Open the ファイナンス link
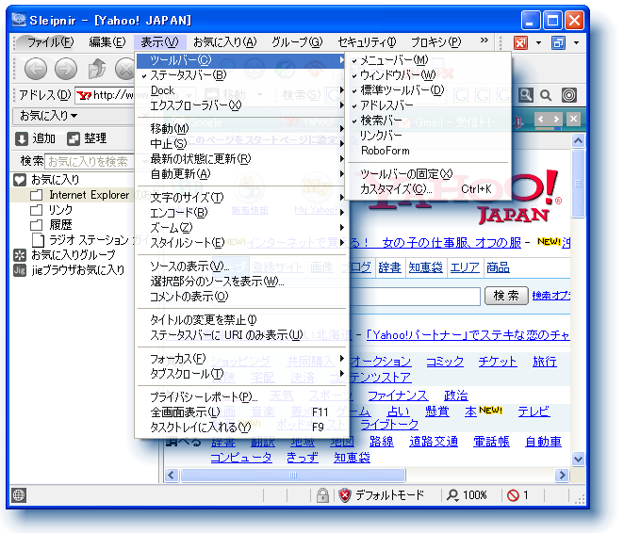This screenshot has width=624, height=533. click(x=398, y=396)
